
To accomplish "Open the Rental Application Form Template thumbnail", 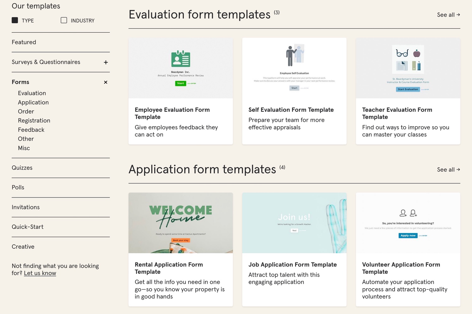I will click(x=180, y=223).
